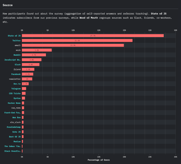Viewport: 181px width, 164px height.
Task: Open the Telegram source link
Action: click(16, 89)
